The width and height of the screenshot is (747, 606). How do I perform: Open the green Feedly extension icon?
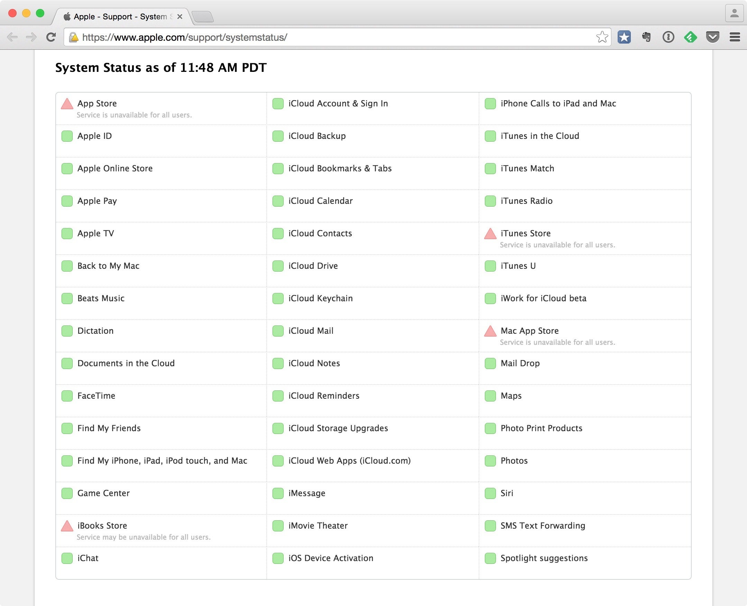(690, 37)
